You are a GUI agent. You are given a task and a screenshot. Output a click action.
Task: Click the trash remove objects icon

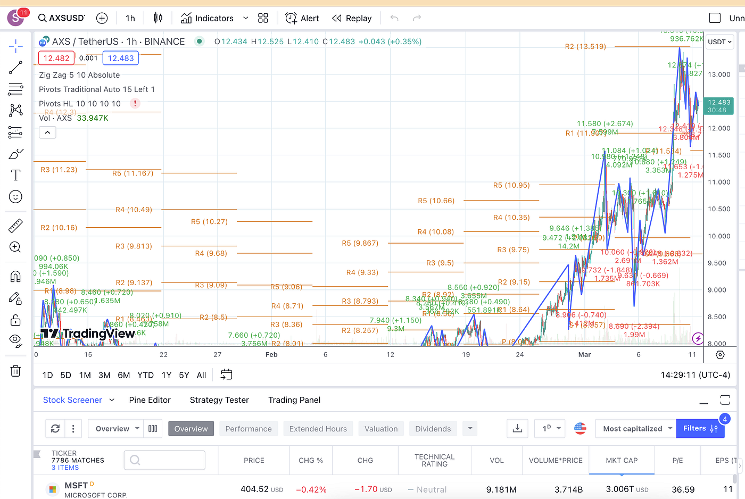16,371
